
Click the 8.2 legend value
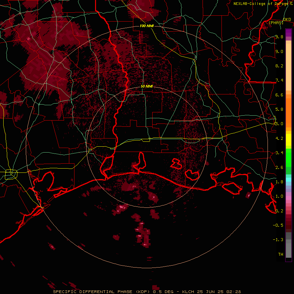[x=279, y=66]
